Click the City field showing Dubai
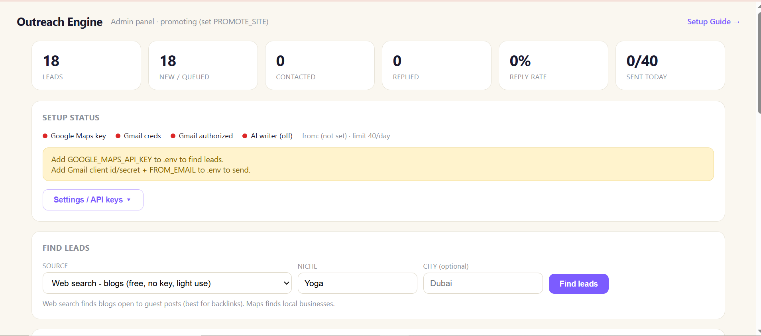This screenshot has width=761, height=336. click(483, 283)
